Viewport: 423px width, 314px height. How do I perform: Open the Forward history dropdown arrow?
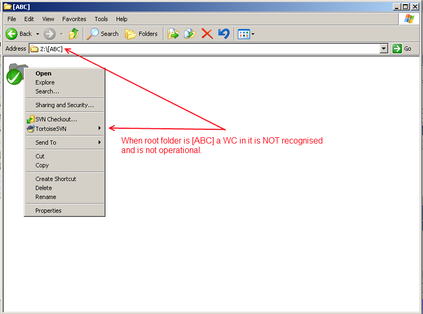tap(62, 34)
